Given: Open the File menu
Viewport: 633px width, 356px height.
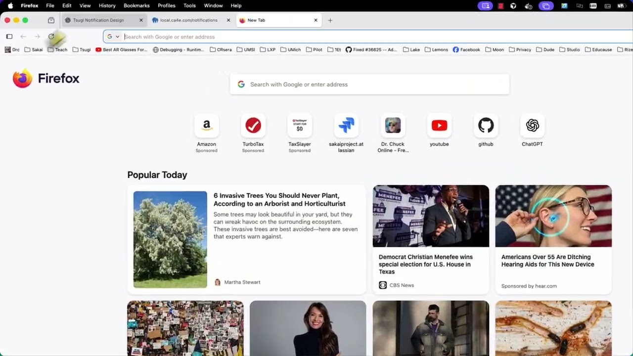Looking at the screenshot, I should pos(50,5).
